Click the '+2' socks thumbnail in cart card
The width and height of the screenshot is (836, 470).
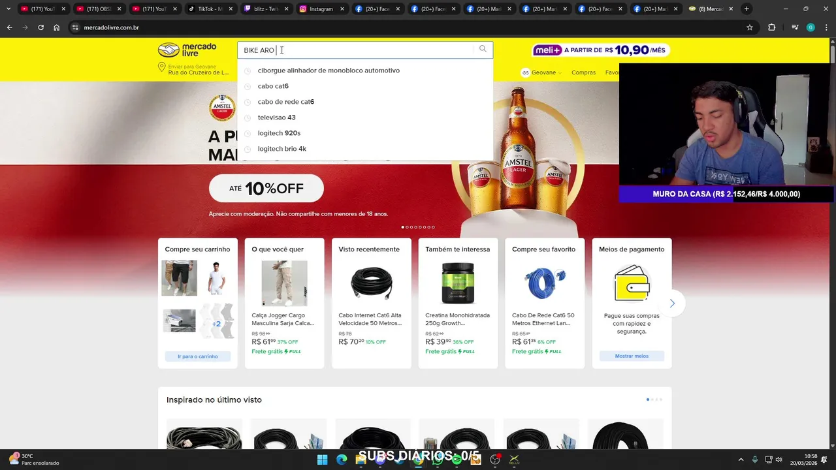(216, 321)
